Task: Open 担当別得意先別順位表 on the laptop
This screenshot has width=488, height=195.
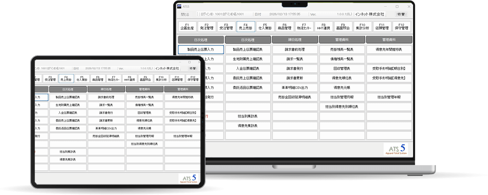Action: click(342, 107)
